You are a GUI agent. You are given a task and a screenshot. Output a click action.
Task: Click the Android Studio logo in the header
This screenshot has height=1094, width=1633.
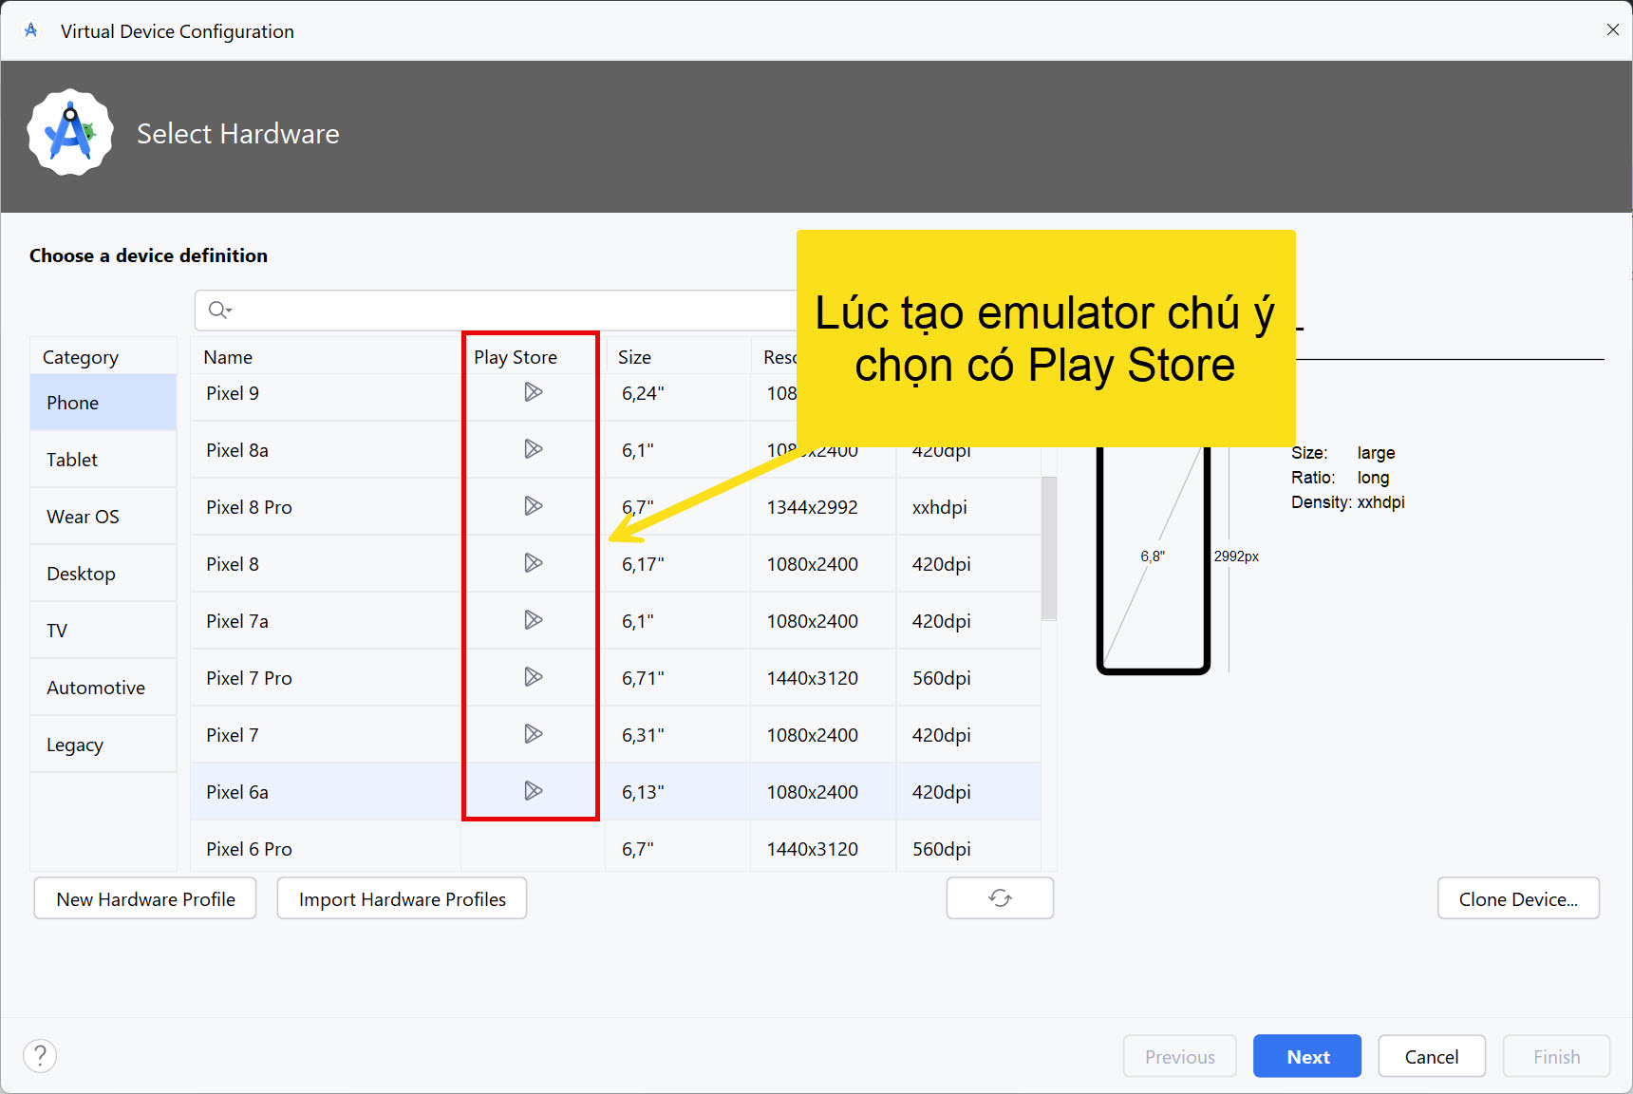click(70, 133)
